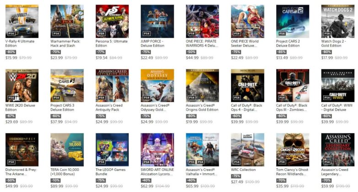Open the ONE PIECE World Seeker cover image

click(247, 21)
